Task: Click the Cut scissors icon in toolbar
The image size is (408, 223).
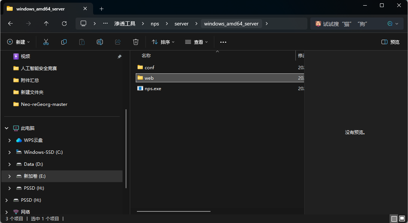Action: pos(46,42)
